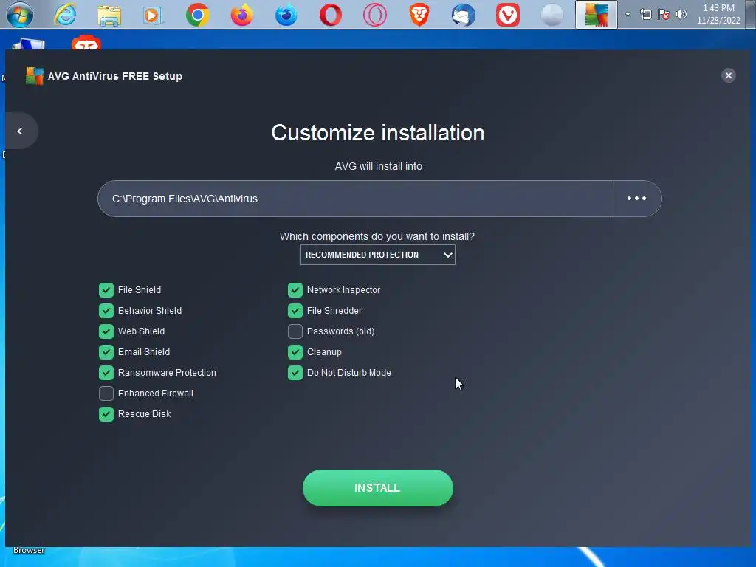Open the blue Waterfox-style browser icon
The image size is (756, 567).
[286, 15]
